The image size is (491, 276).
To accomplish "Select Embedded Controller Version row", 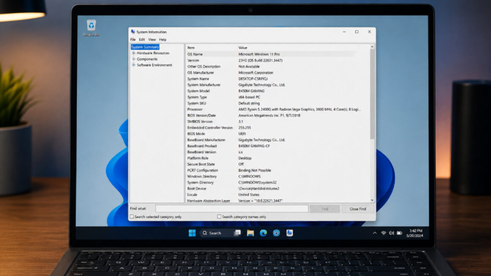I will (x=273, y=128).
